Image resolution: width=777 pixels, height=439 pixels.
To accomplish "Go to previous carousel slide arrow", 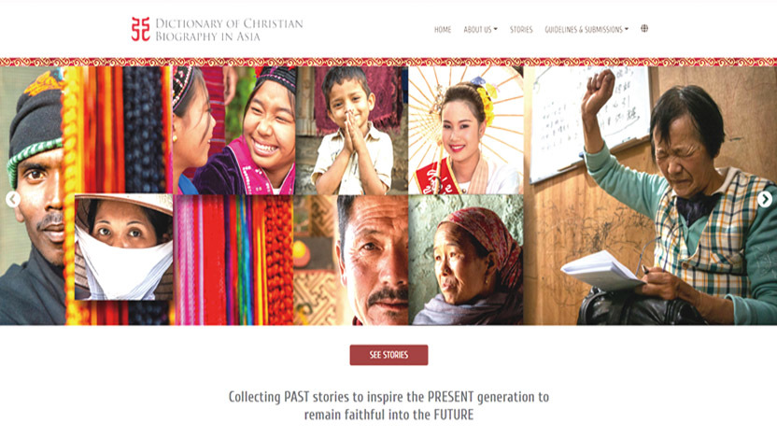I will pyautogui.click(x=13, y=199).
